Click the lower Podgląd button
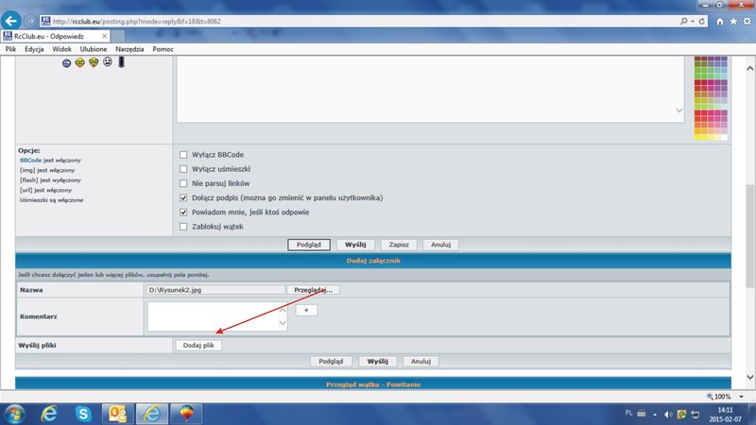Viewport: 756px width, 425px height. [x=331, y=362]
